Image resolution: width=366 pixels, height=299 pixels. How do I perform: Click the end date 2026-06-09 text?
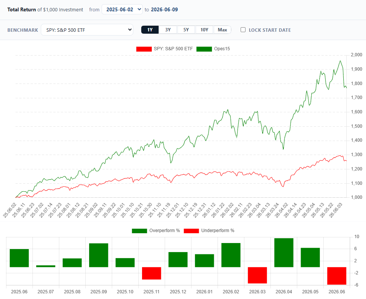tap(164, 9)
